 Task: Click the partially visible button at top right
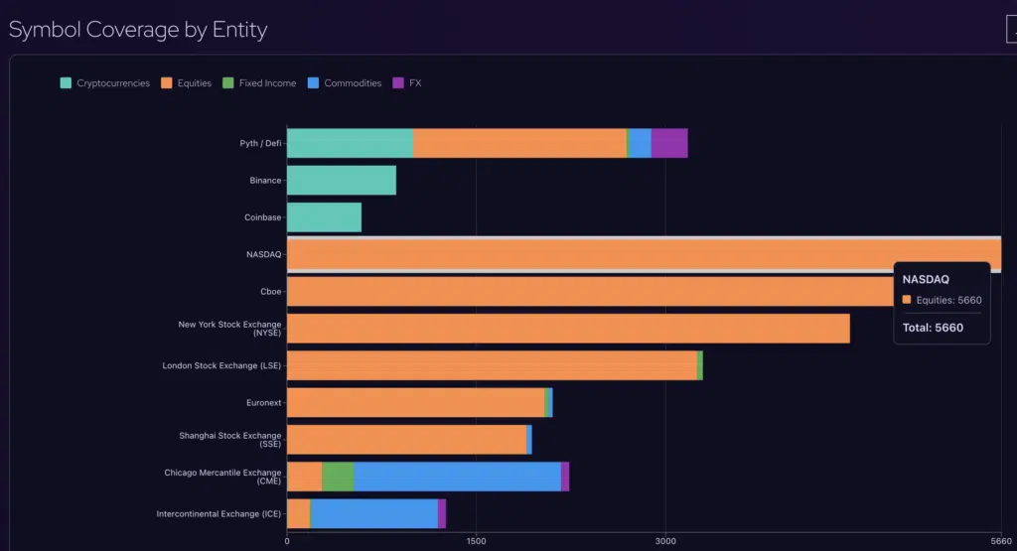coord(1012,29)
